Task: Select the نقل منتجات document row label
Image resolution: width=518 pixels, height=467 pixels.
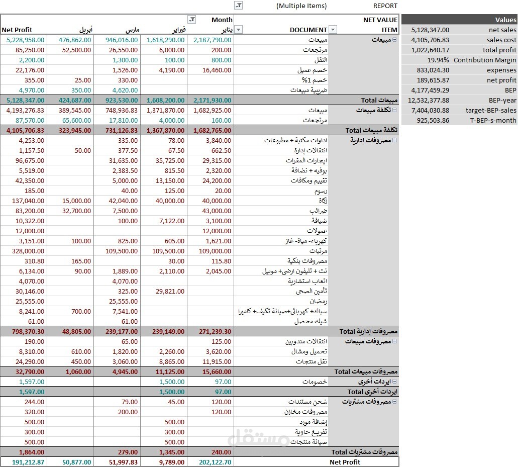Action: pos(311,361)
